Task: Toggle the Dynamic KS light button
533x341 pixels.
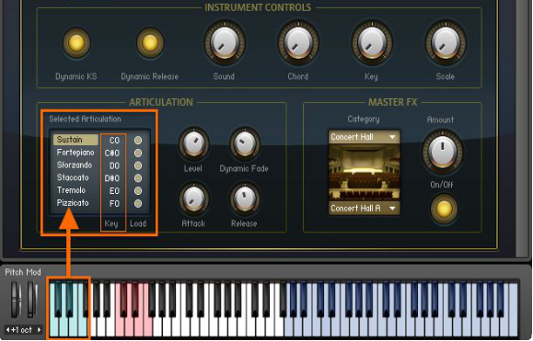Action: [x=76, y=43]
